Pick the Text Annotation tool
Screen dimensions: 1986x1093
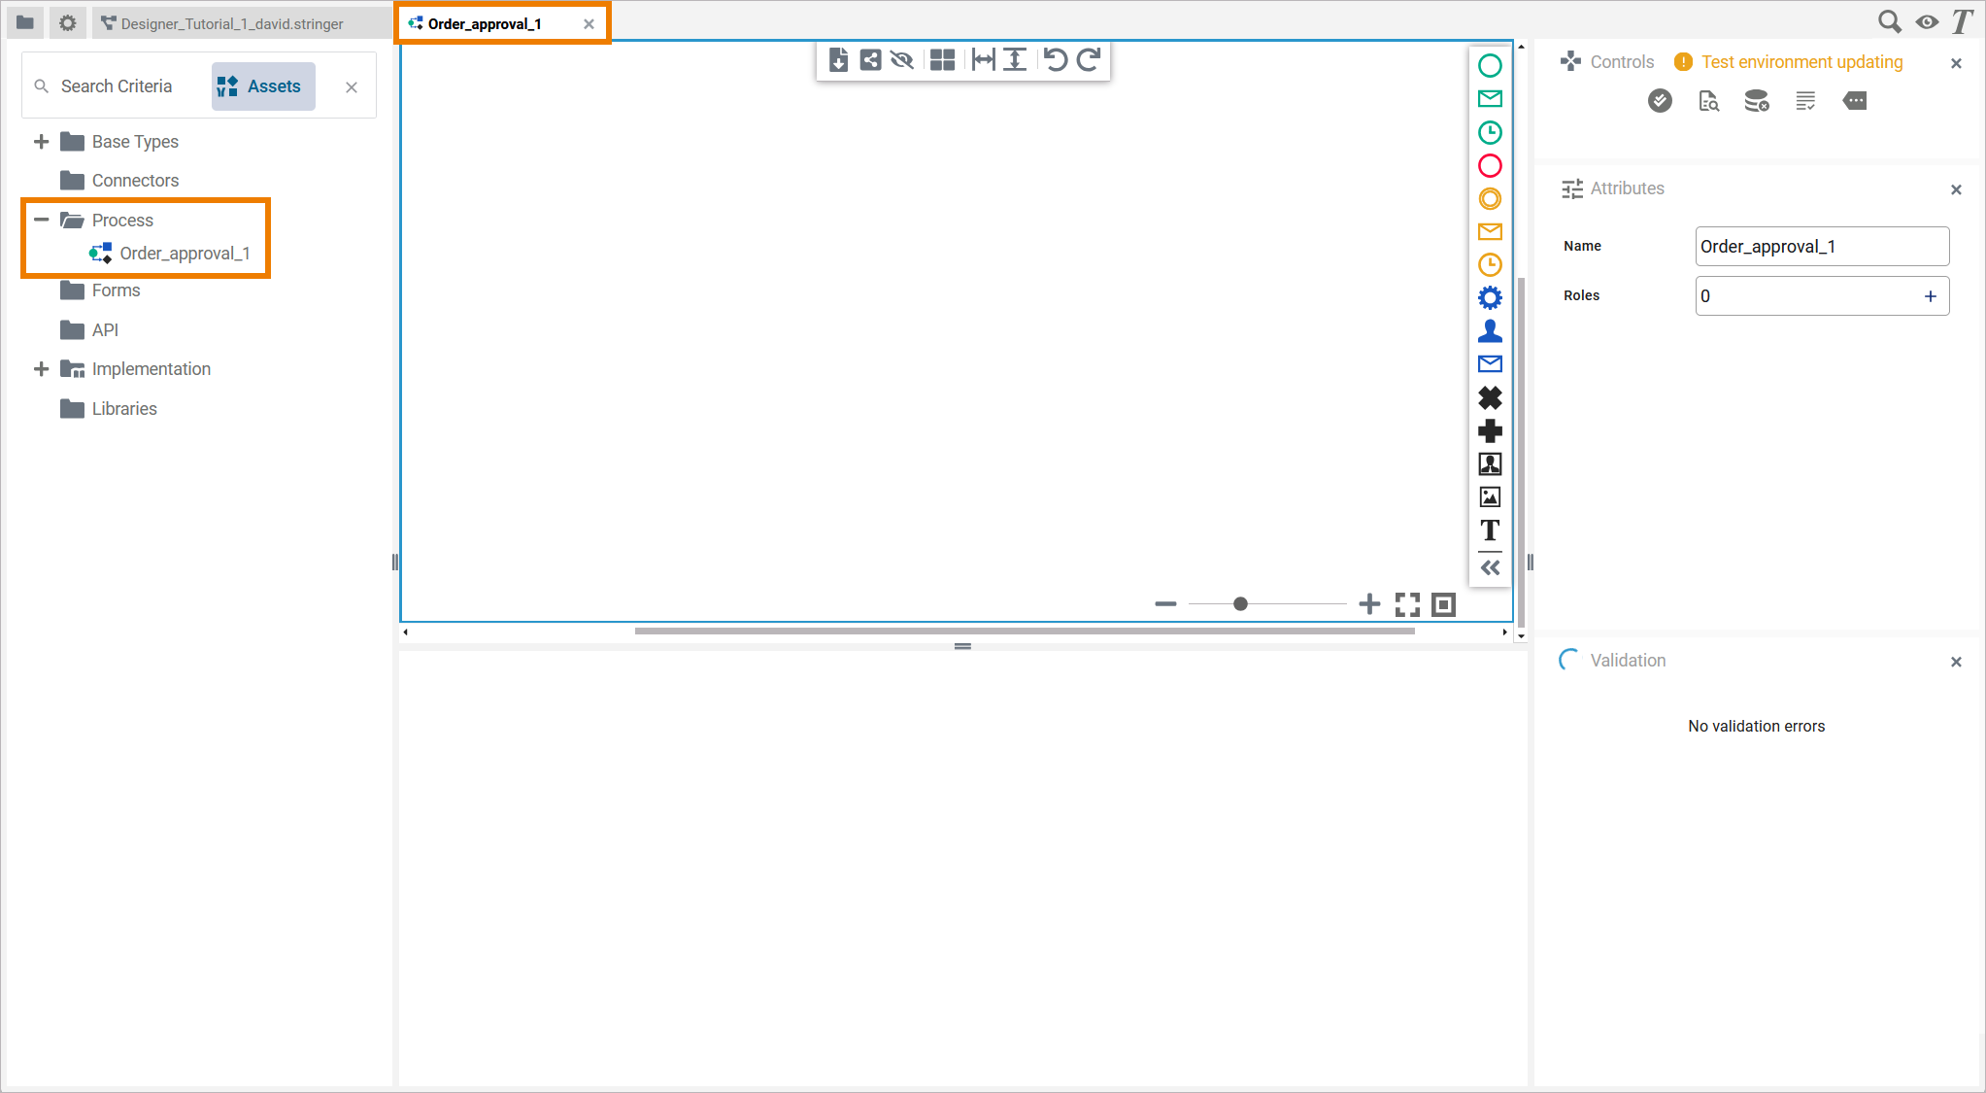click(1490, 530)
